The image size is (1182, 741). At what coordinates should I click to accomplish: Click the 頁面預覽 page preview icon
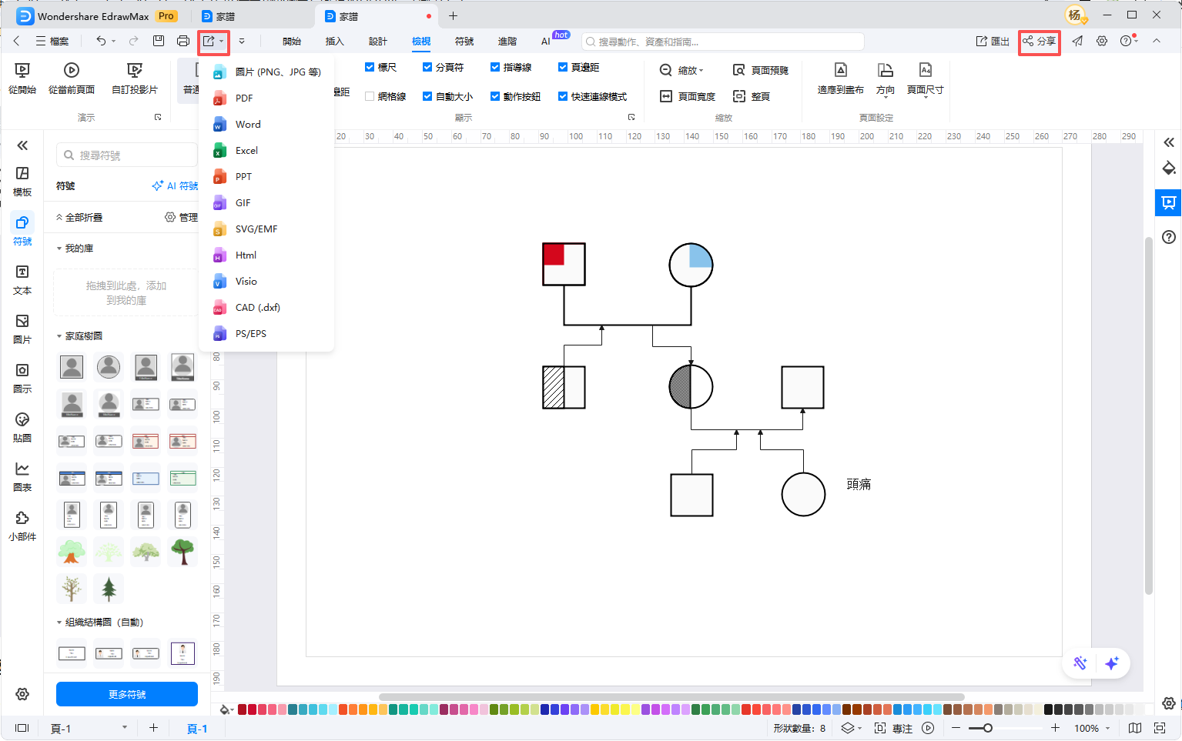[738, 70]
